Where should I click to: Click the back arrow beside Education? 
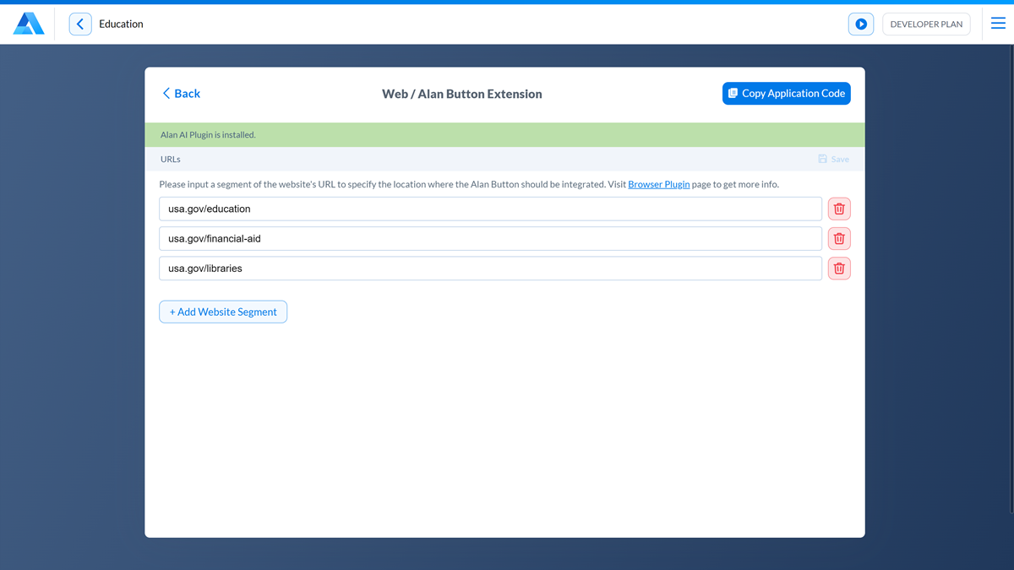(x=80, y=24)
